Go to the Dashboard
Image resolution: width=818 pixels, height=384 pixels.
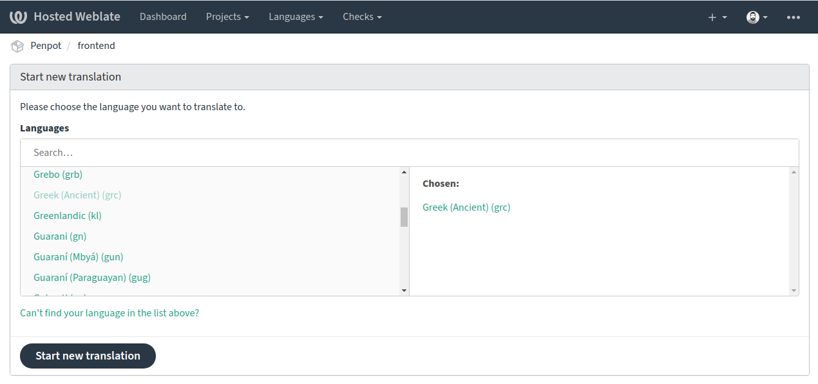163,17
